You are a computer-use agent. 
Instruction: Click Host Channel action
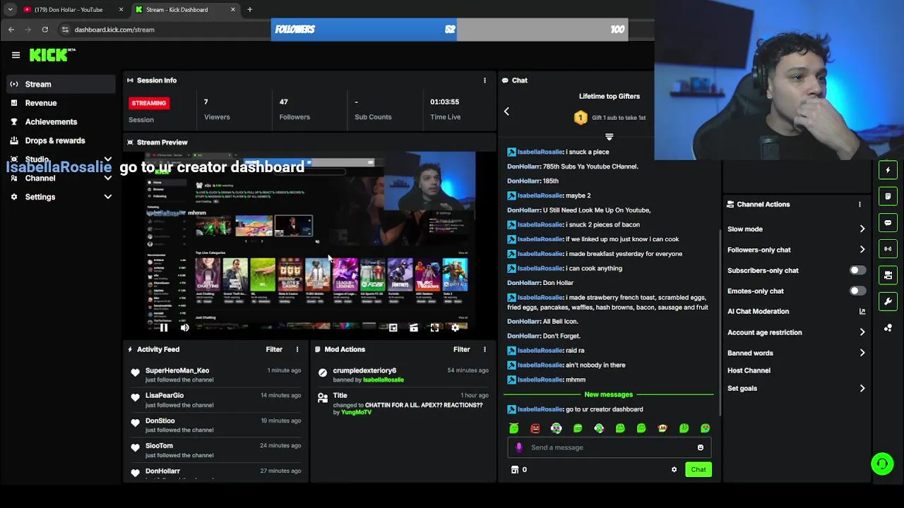749,370
